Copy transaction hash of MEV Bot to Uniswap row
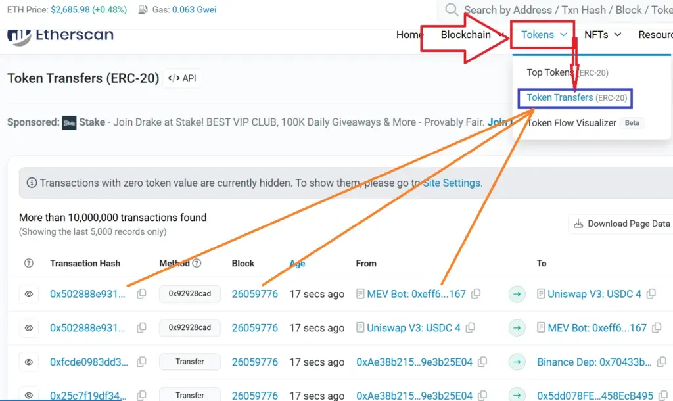This screenshot has width=673, height=401. [141, 294]
